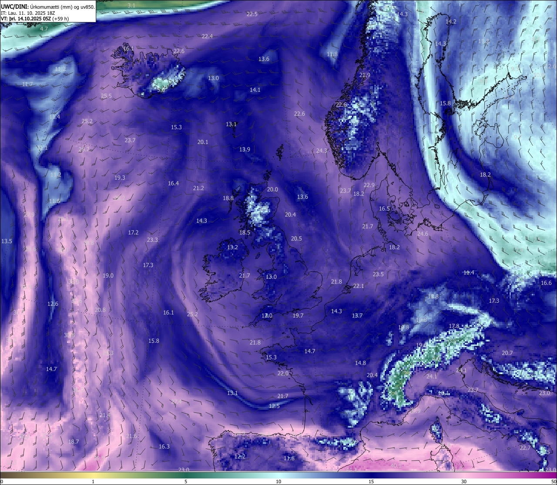Click the 14.8 value label
This screenshot has width=557, height=485.
click(360, 363)
